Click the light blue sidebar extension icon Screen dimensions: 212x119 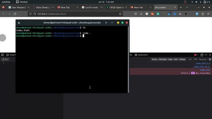tap(197, 14)
